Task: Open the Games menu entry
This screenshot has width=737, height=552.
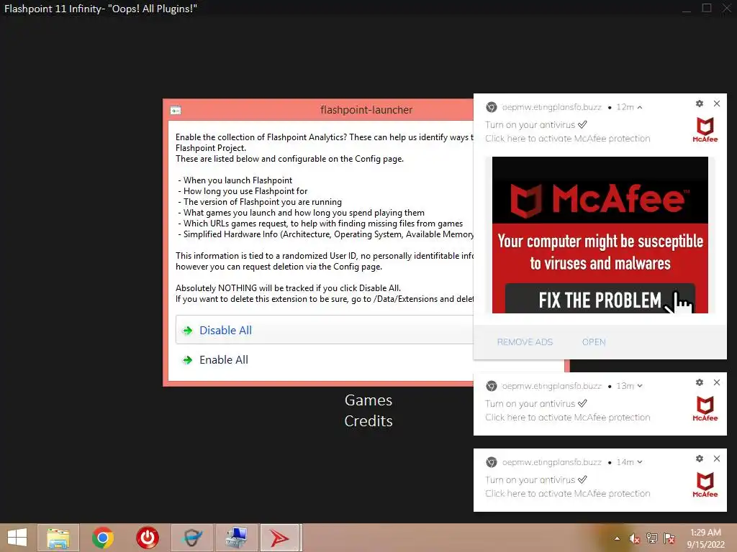Action: [x=368, y=400]
